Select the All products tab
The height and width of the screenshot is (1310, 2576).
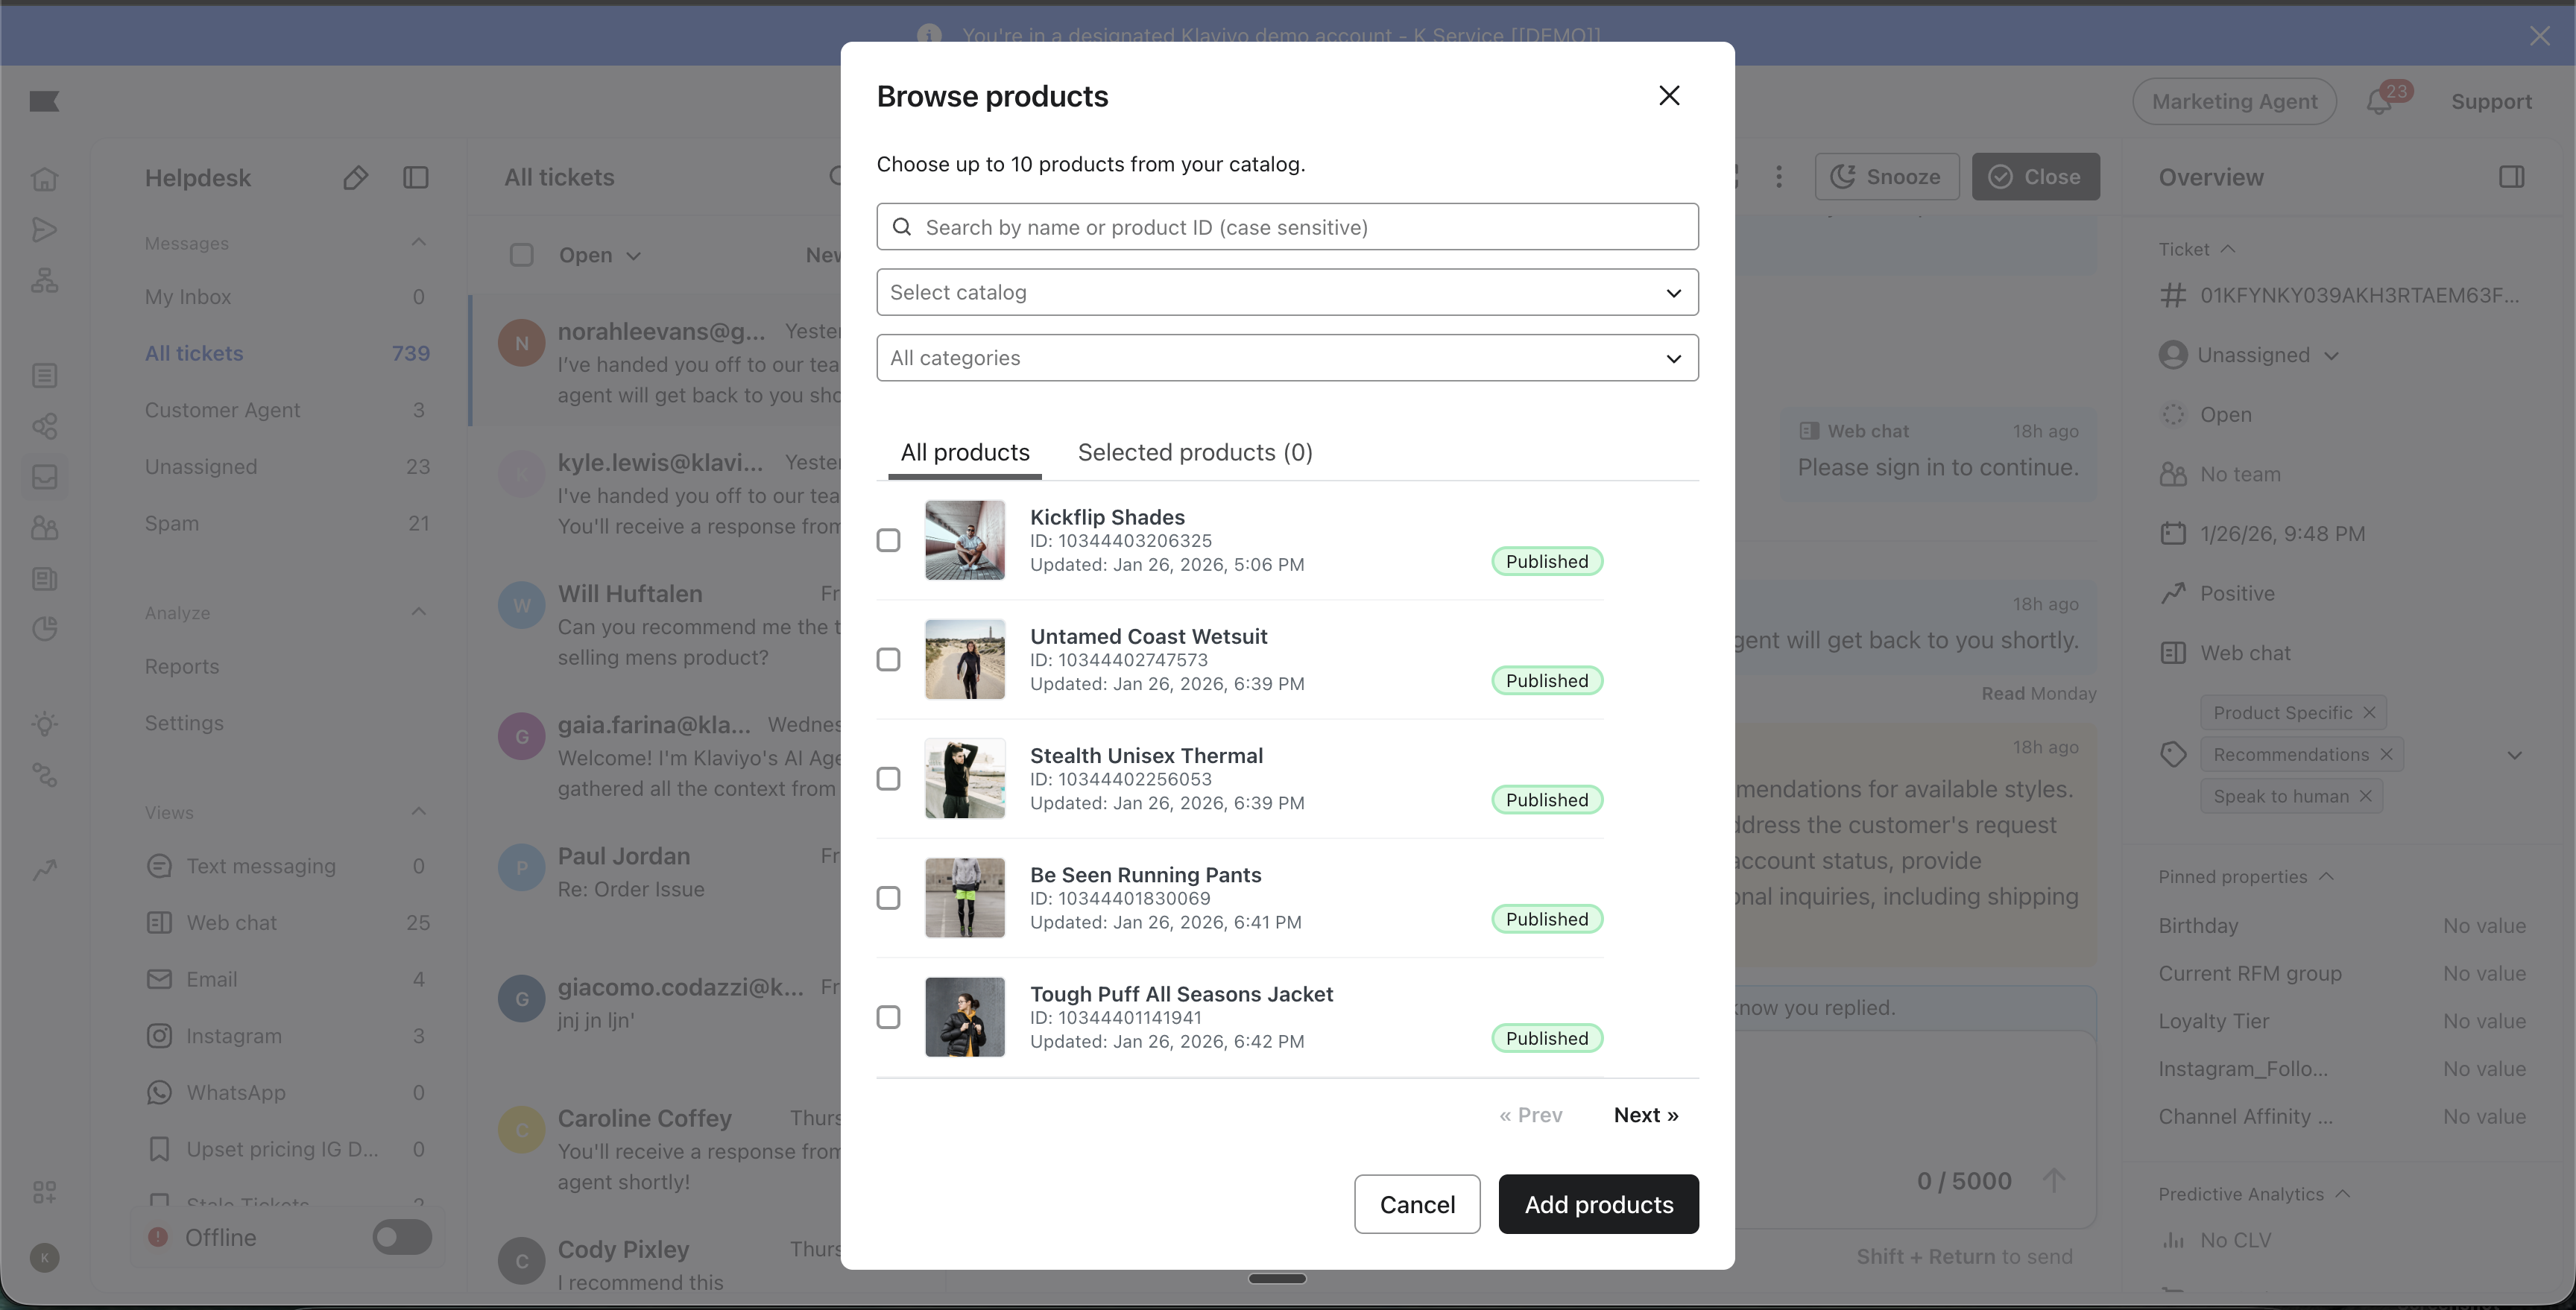coord(964,453)
